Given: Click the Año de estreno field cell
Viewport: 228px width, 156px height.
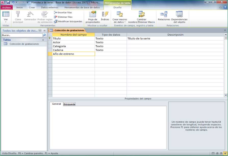Looking at the screenshot, I should pyautogui.click(x=73, y=54).
